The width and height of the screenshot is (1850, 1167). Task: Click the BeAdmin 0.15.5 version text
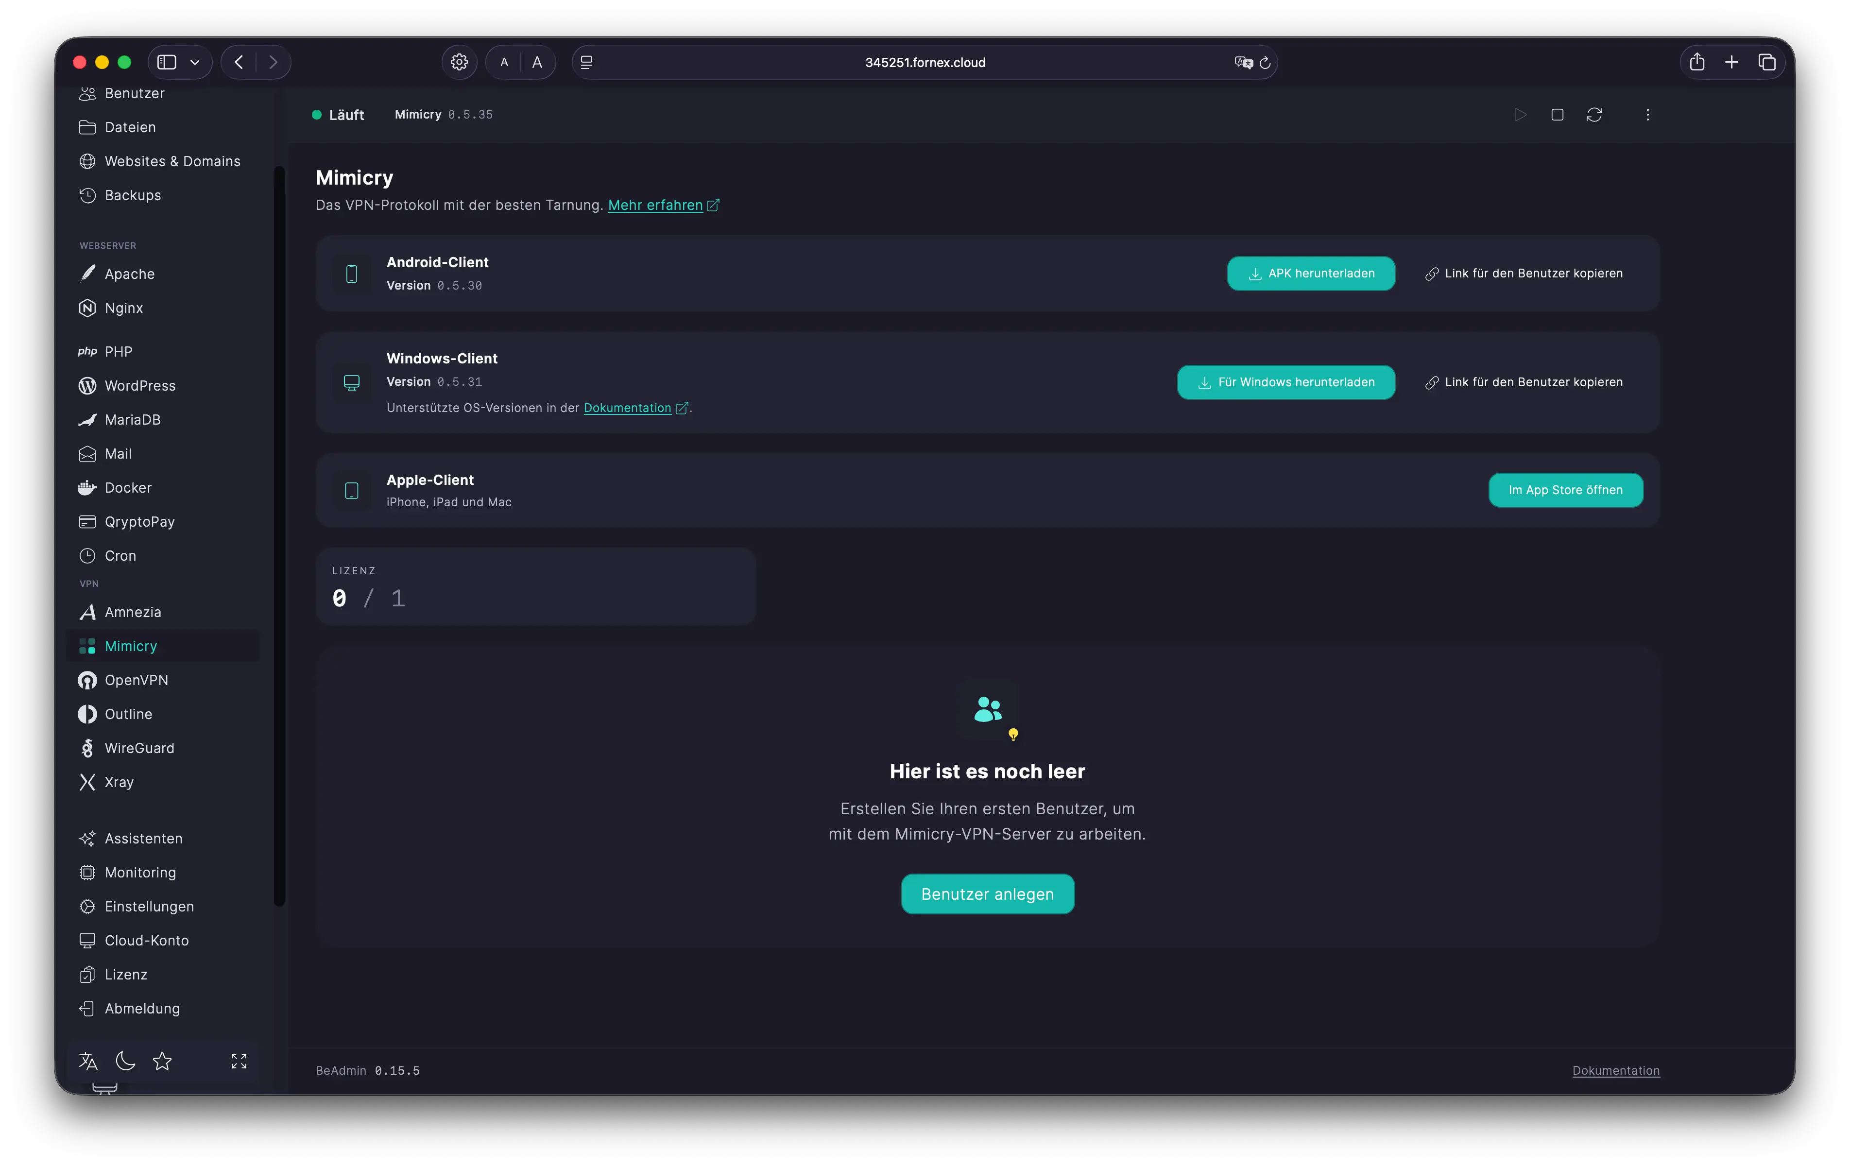tap(367, 1070)
